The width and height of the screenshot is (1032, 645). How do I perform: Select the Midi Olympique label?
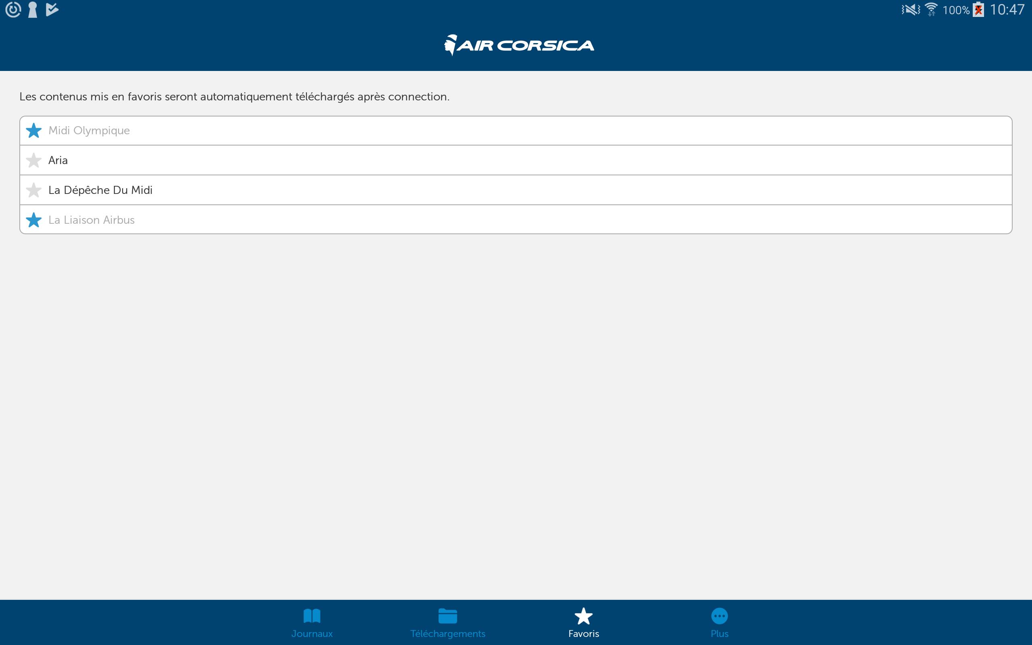click(89, 131)
